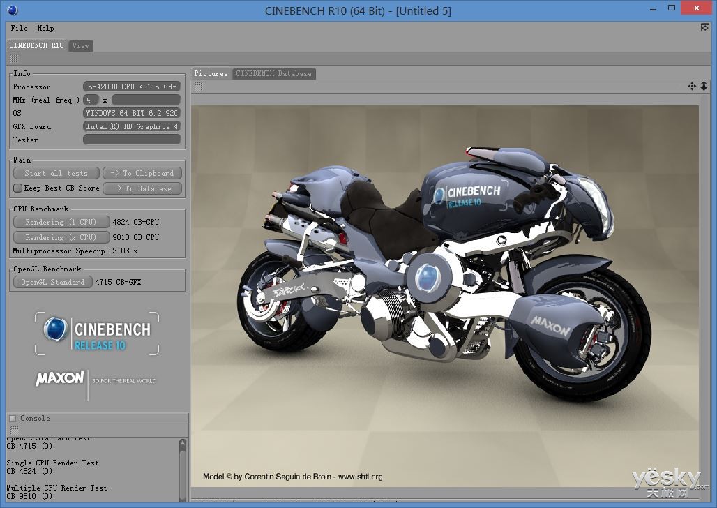Click the OS info field

(132, 113)
